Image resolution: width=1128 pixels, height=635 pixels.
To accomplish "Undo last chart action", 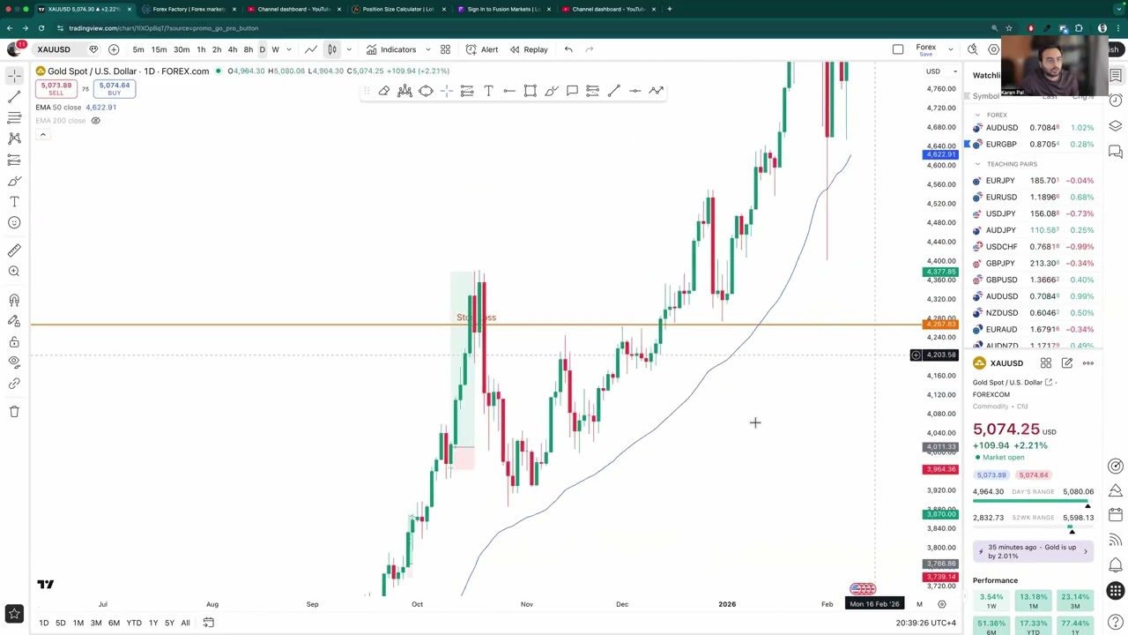I will (x=568, y=49).
